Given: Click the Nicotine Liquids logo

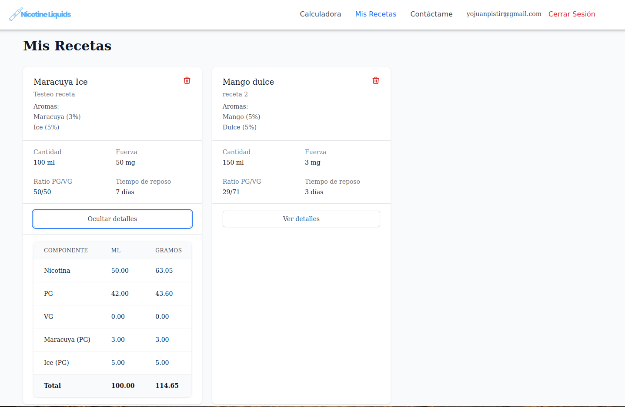Looking at the screenshot, I should pyautogui.click(x=40, y=14).
